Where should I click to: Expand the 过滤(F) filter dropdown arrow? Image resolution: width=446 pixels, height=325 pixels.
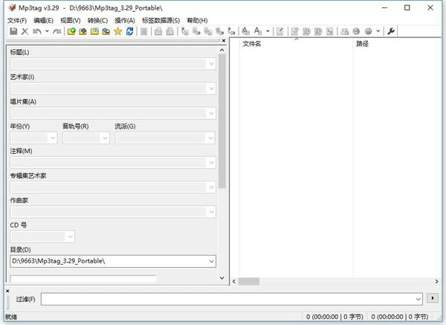click(x=418, y=299)
